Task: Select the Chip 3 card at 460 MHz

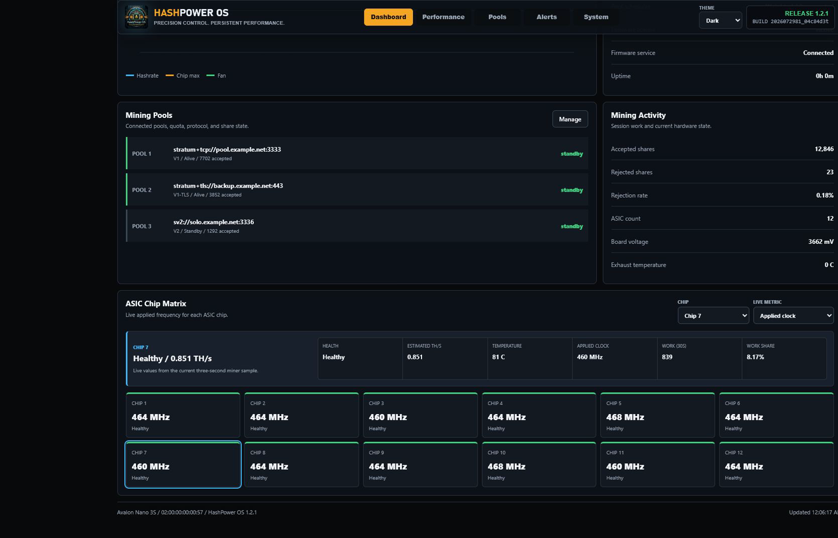Action: 420,415
